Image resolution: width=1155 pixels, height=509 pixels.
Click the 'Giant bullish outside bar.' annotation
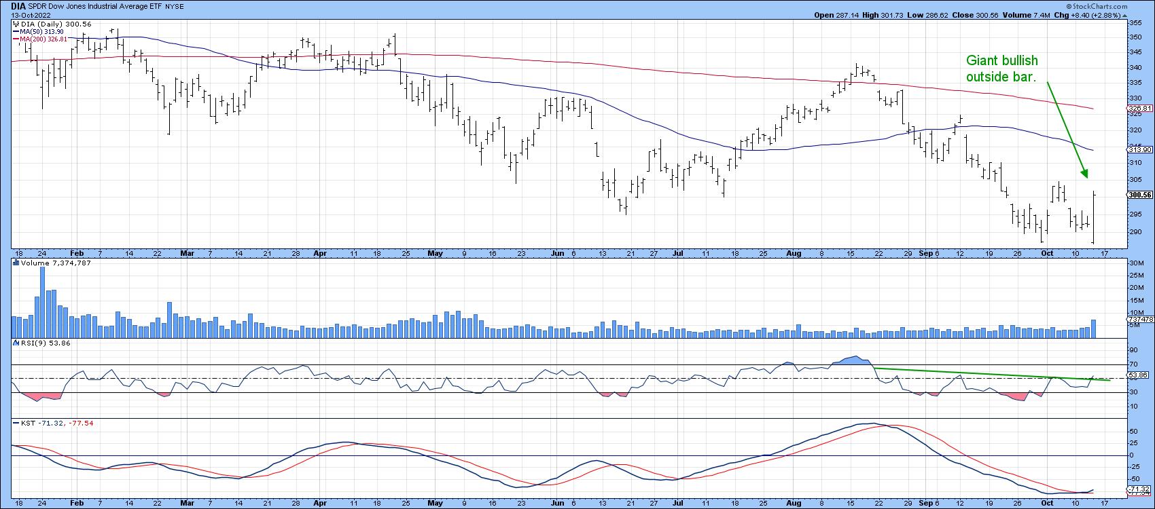(x=1001, y=69)
